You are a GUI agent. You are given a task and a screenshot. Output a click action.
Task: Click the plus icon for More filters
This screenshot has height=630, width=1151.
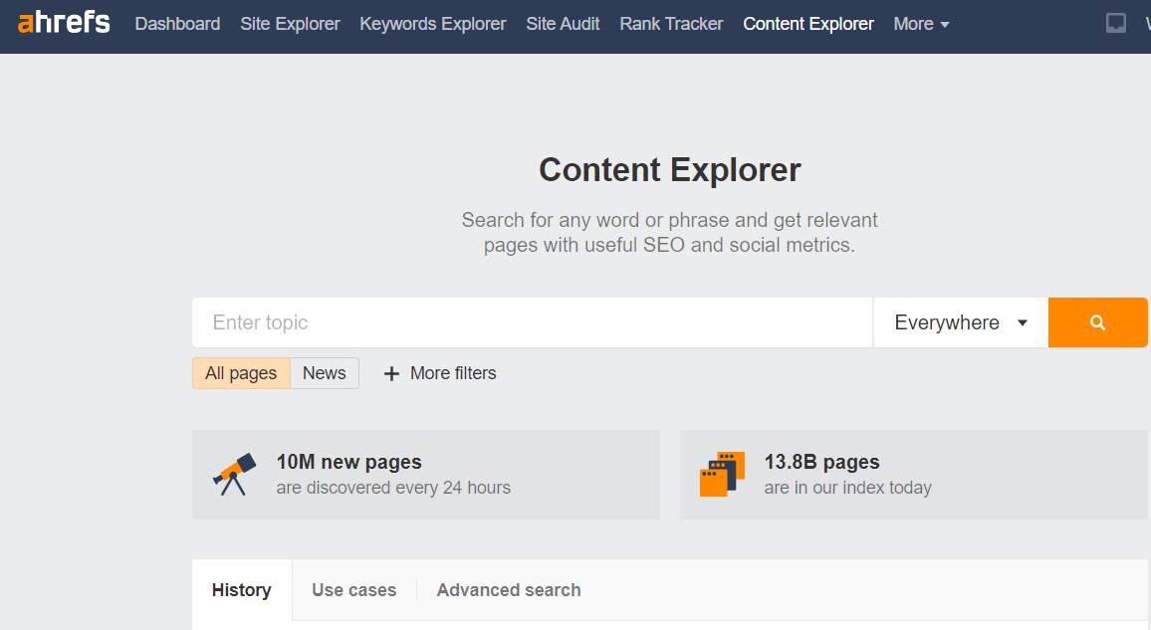point(391,374)
